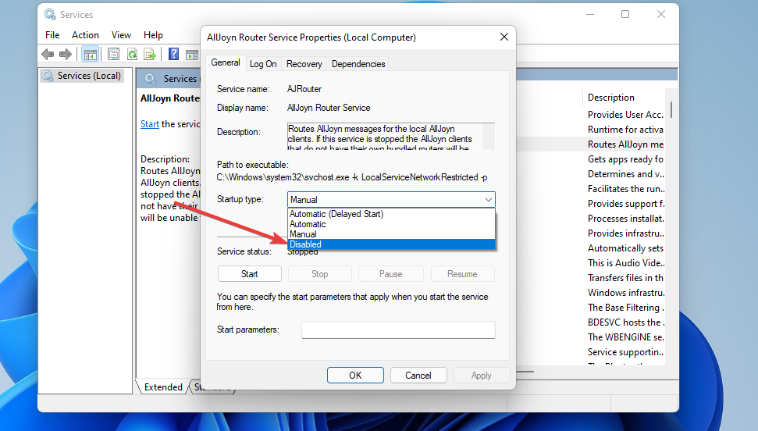Click the Start service button
This screenshot has width=758, height=431.
click(x=250, y=274)
